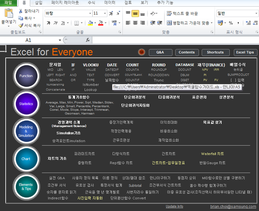259x211 pixels.
Task: Align text left in cell
Action: [128, 23]
